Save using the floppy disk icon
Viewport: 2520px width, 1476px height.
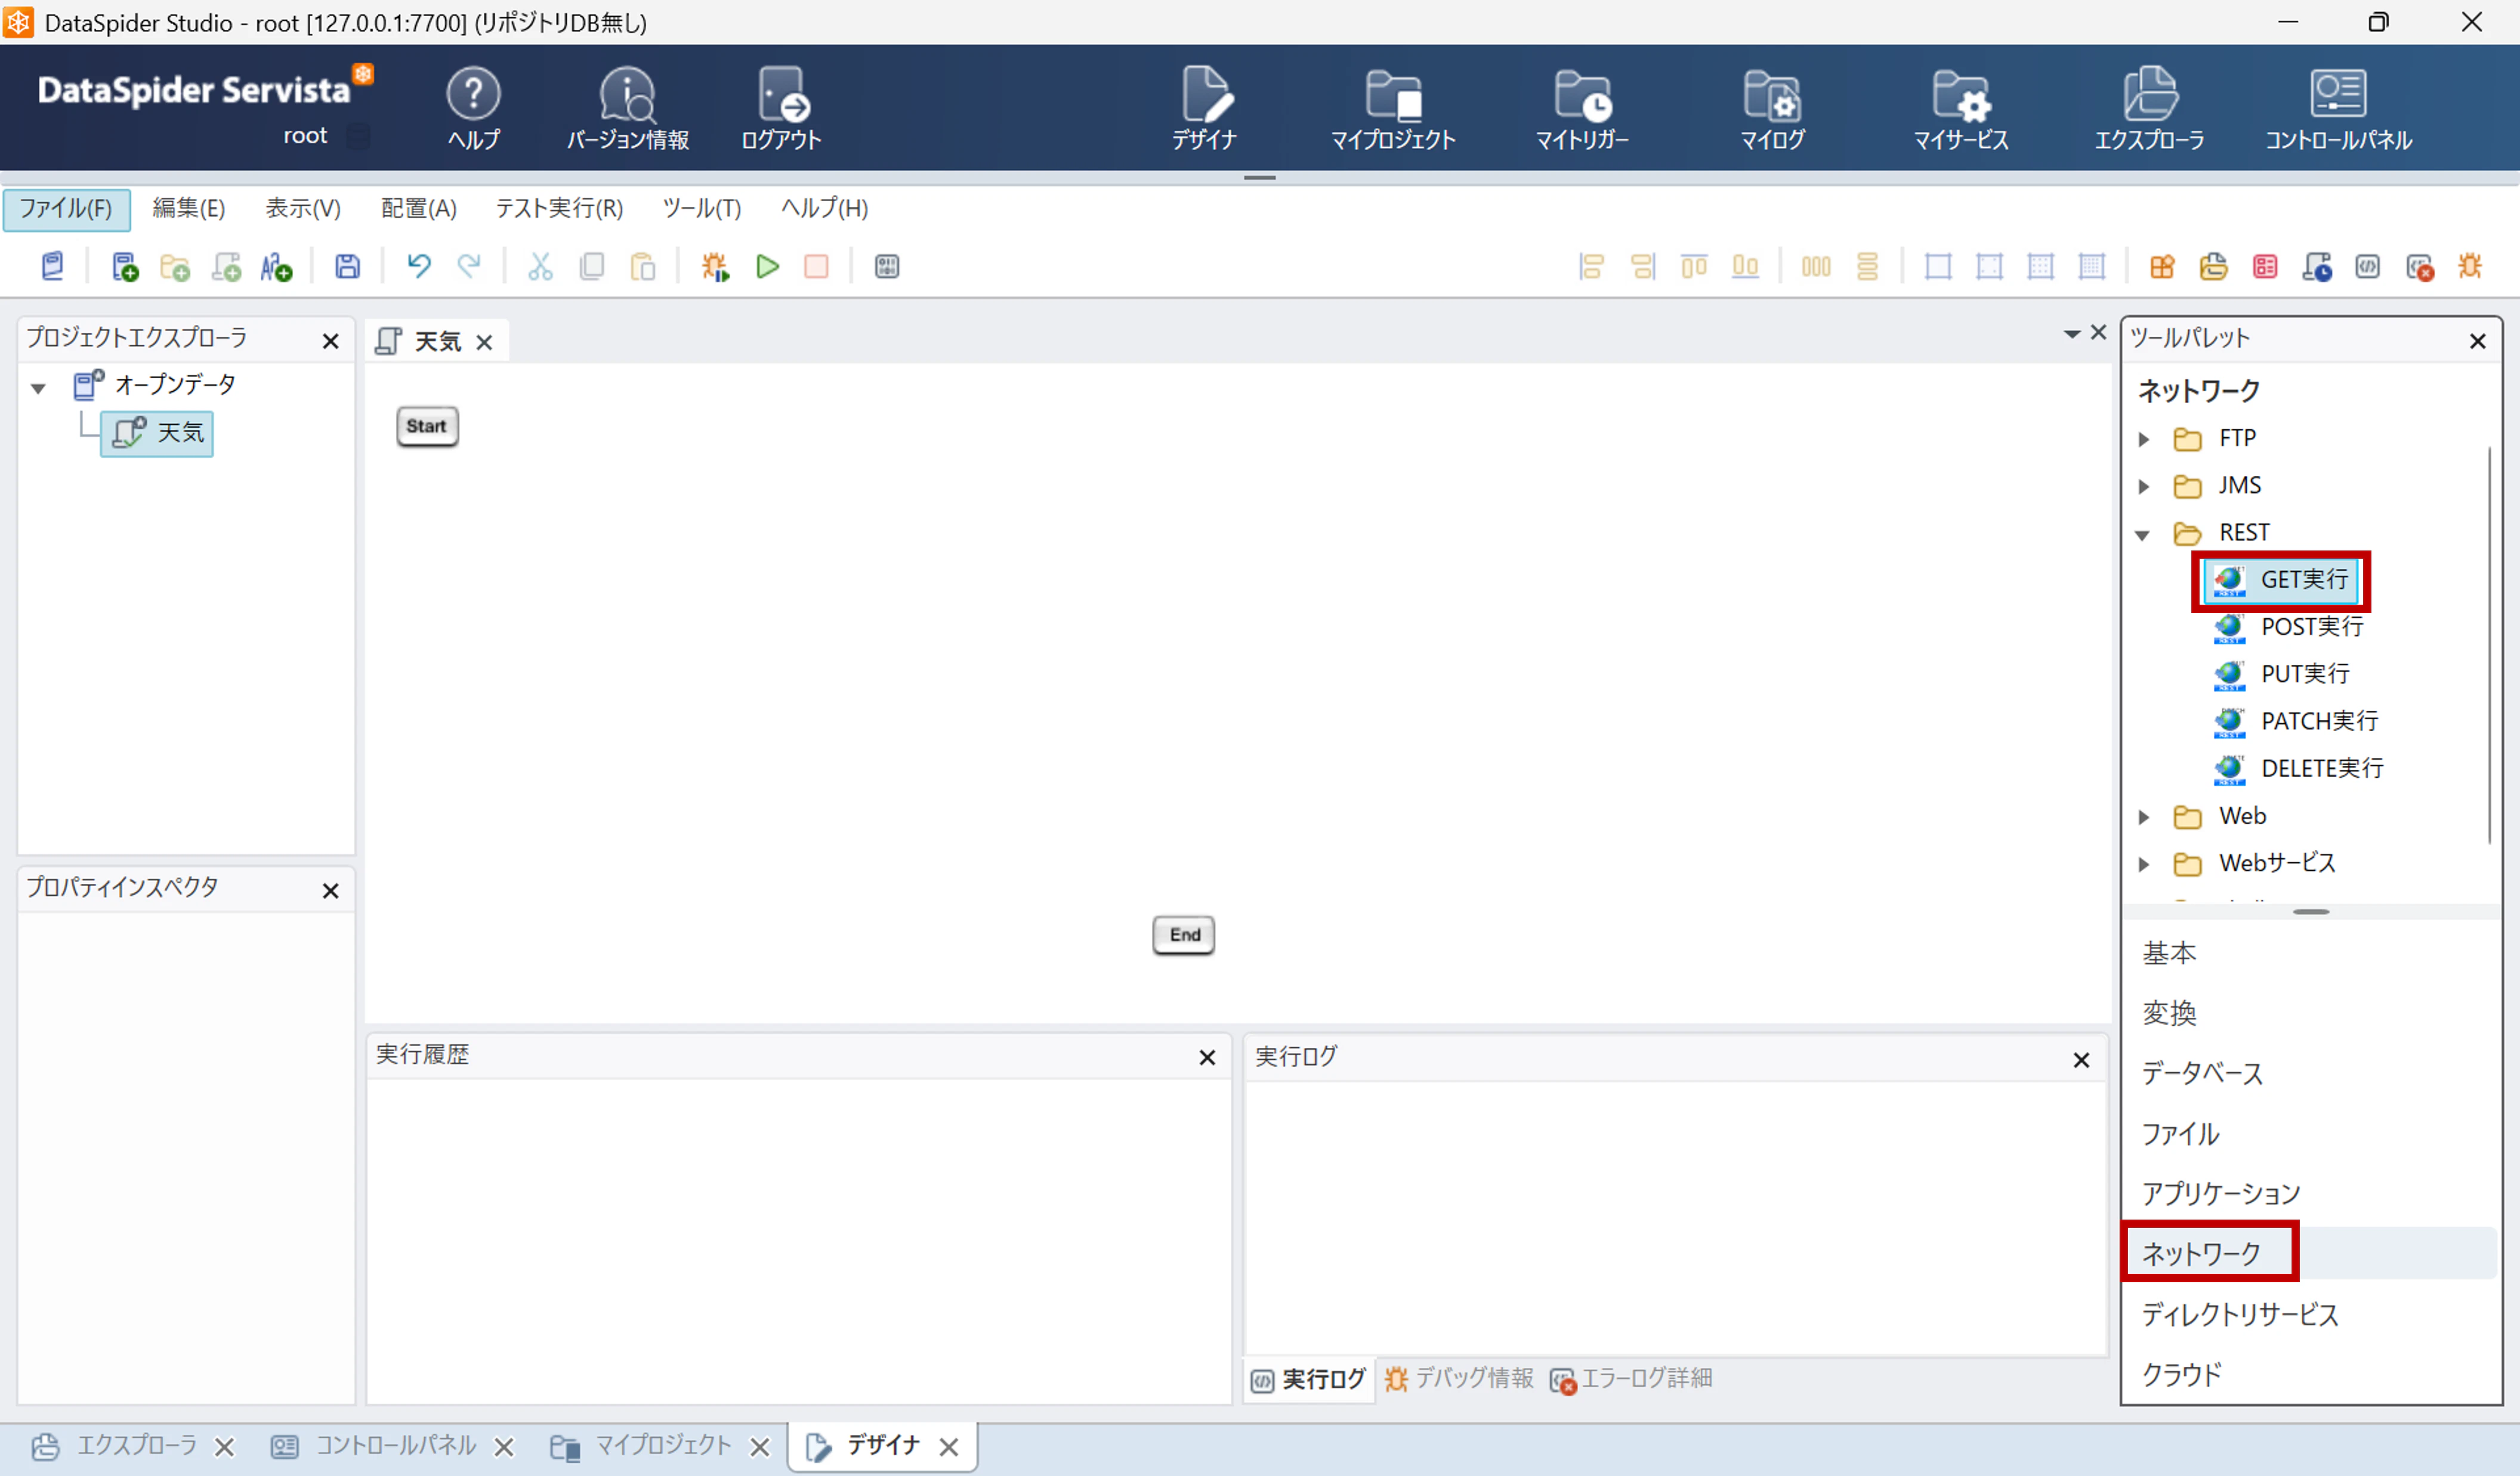pyautogui.click(x=347, y=267)
